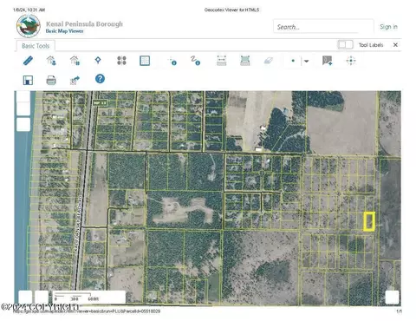Click the map scale bar
The width and height of the screenshot is (416, 321).
(89, 297)
